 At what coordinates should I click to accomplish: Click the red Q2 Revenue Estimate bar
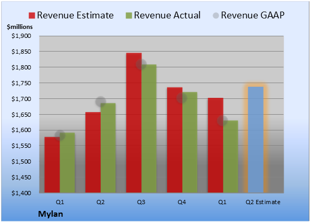pyautogui.click(x=93, y=153)
